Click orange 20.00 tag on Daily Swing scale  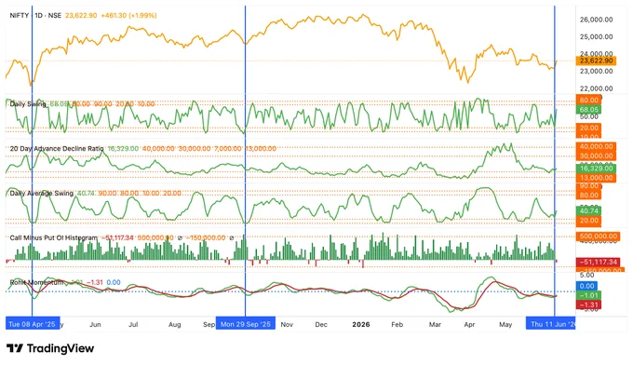[588, 128]
